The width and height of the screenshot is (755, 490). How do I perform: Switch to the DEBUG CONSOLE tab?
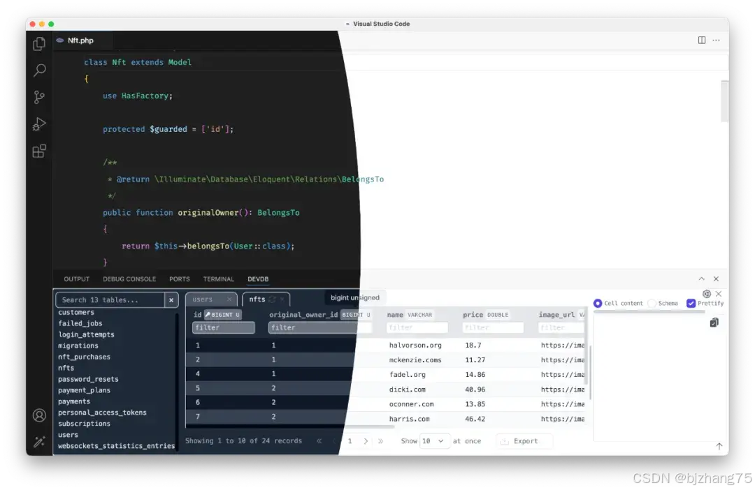point(129,279)
